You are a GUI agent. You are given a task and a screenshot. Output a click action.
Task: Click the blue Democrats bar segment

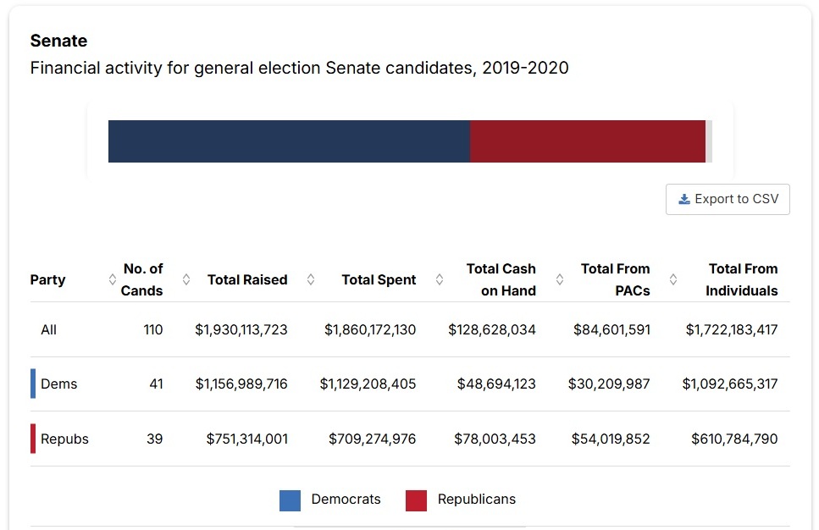pos(289,141)
